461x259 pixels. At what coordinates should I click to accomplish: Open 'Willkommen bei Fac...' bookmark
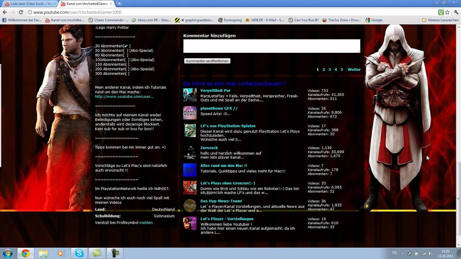(22, 20)
